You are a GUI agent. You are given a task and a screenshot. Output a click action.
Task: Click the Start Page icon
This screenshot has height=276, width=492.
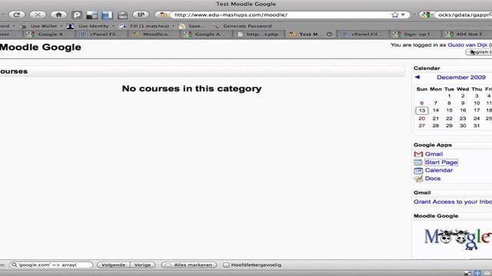[x=418, y=162]
